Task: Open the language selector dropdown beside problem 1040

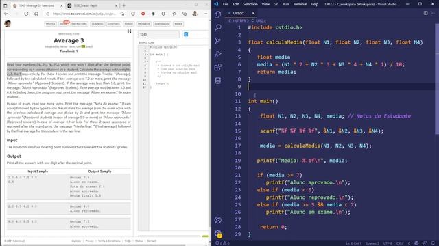Action: (x=195, y=34)
